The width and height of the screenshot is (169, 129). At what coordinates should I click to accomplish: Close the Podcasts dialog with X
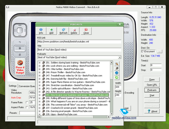coord(120,24)
